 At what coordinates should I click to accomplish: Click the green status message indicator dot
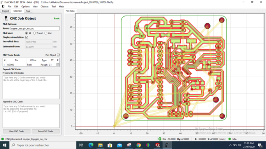click(3, 139)
